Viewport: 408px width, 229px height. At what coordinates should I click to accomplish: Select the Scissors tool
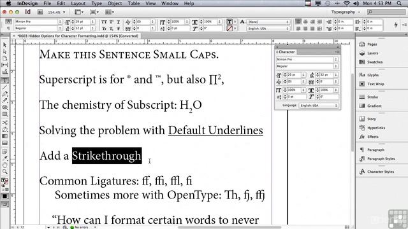click(4, 122)
